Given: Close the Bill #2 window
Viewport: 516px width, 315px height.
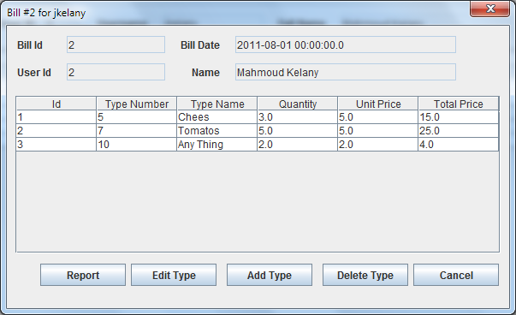Looking at the screenshot, I should point(490,9).
